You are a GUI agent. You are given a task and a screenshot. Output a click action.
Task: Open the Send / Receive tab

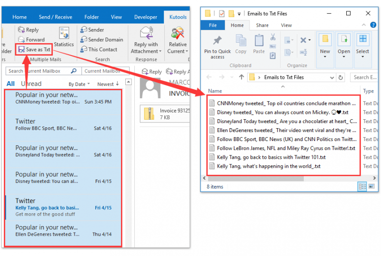[x=55, y=17]
